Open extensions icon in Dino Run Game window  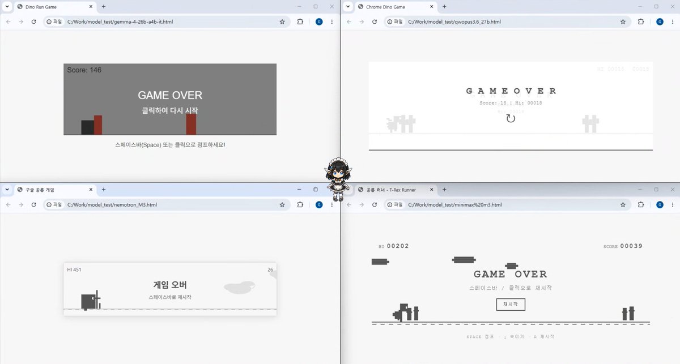coord(300,22)
